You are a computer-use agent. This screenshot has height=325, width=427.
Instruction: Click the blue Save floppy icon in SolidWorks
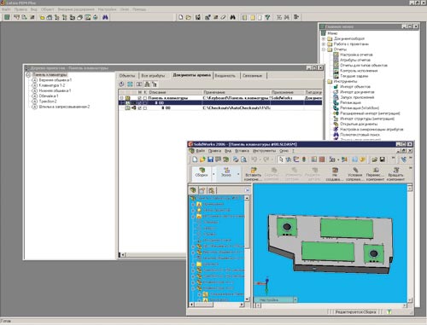(x=210, y=160)
